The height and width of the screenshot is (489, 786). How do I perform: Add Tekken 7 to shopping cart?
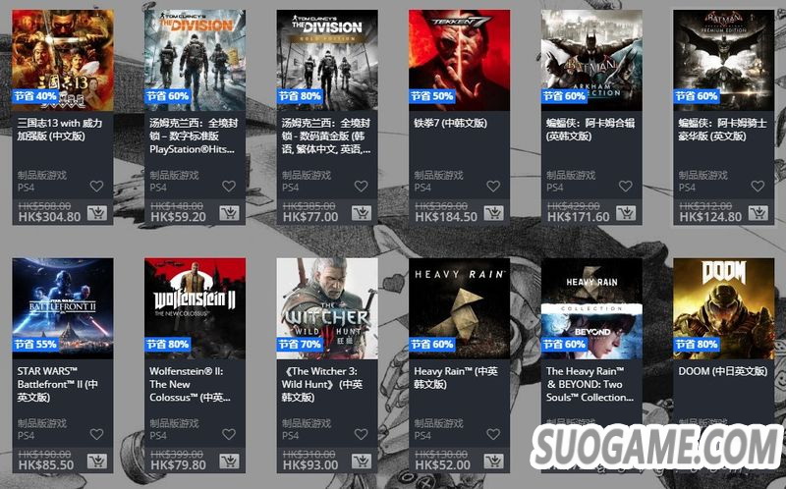494,213
